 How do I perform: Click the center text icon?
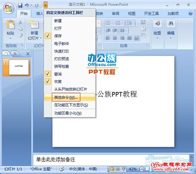click(115, 38)
